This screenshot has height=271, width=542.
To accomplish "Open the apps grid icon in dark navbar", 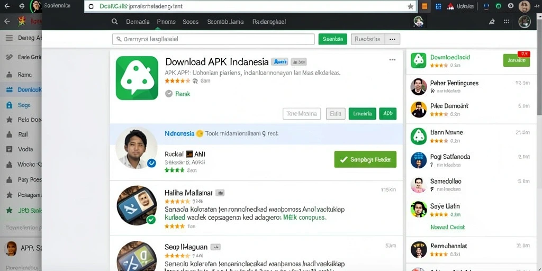I will tap(507, 21).
